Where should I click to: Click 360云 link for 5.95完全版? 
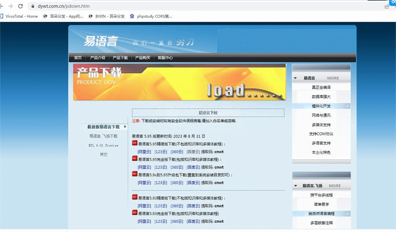tap(177, 167)
